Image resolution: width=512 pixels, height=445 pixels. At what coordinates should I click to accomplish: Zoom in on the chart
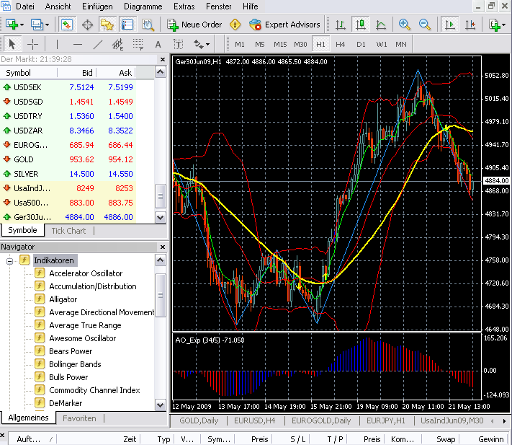point(405,25)
